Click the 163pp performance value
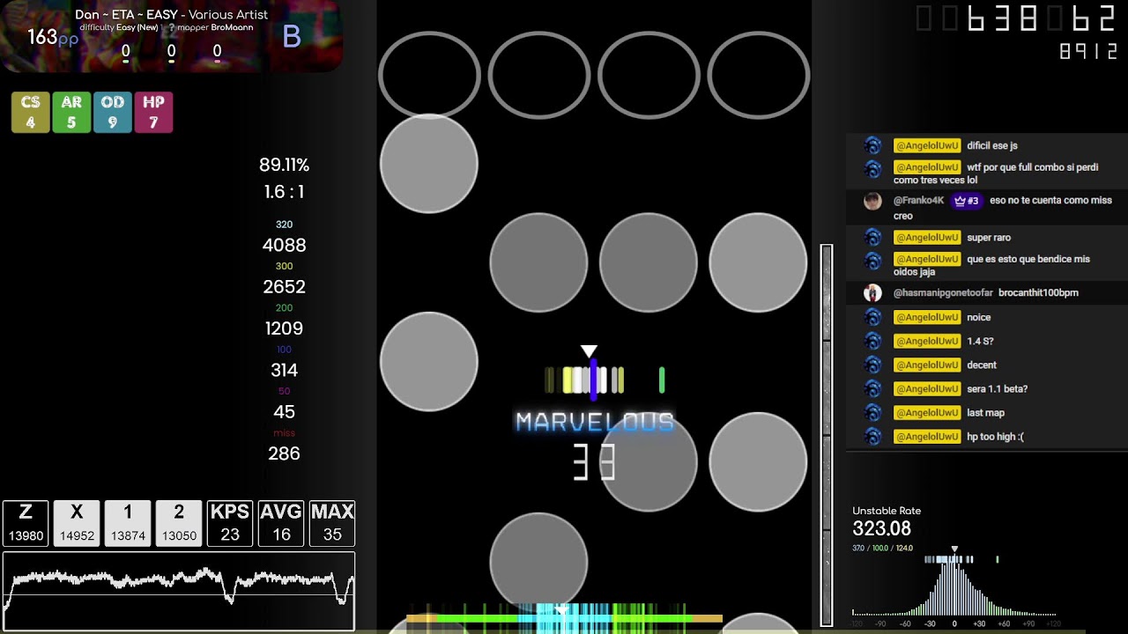This screenshot has height=634, width=1128. [x=53, y=37]
